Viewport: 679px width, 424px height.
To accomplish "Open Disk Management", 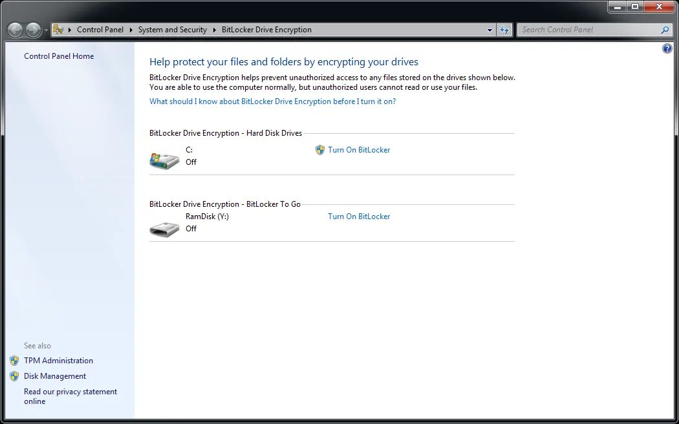I will pyautogui.click(x=55, y=376).
